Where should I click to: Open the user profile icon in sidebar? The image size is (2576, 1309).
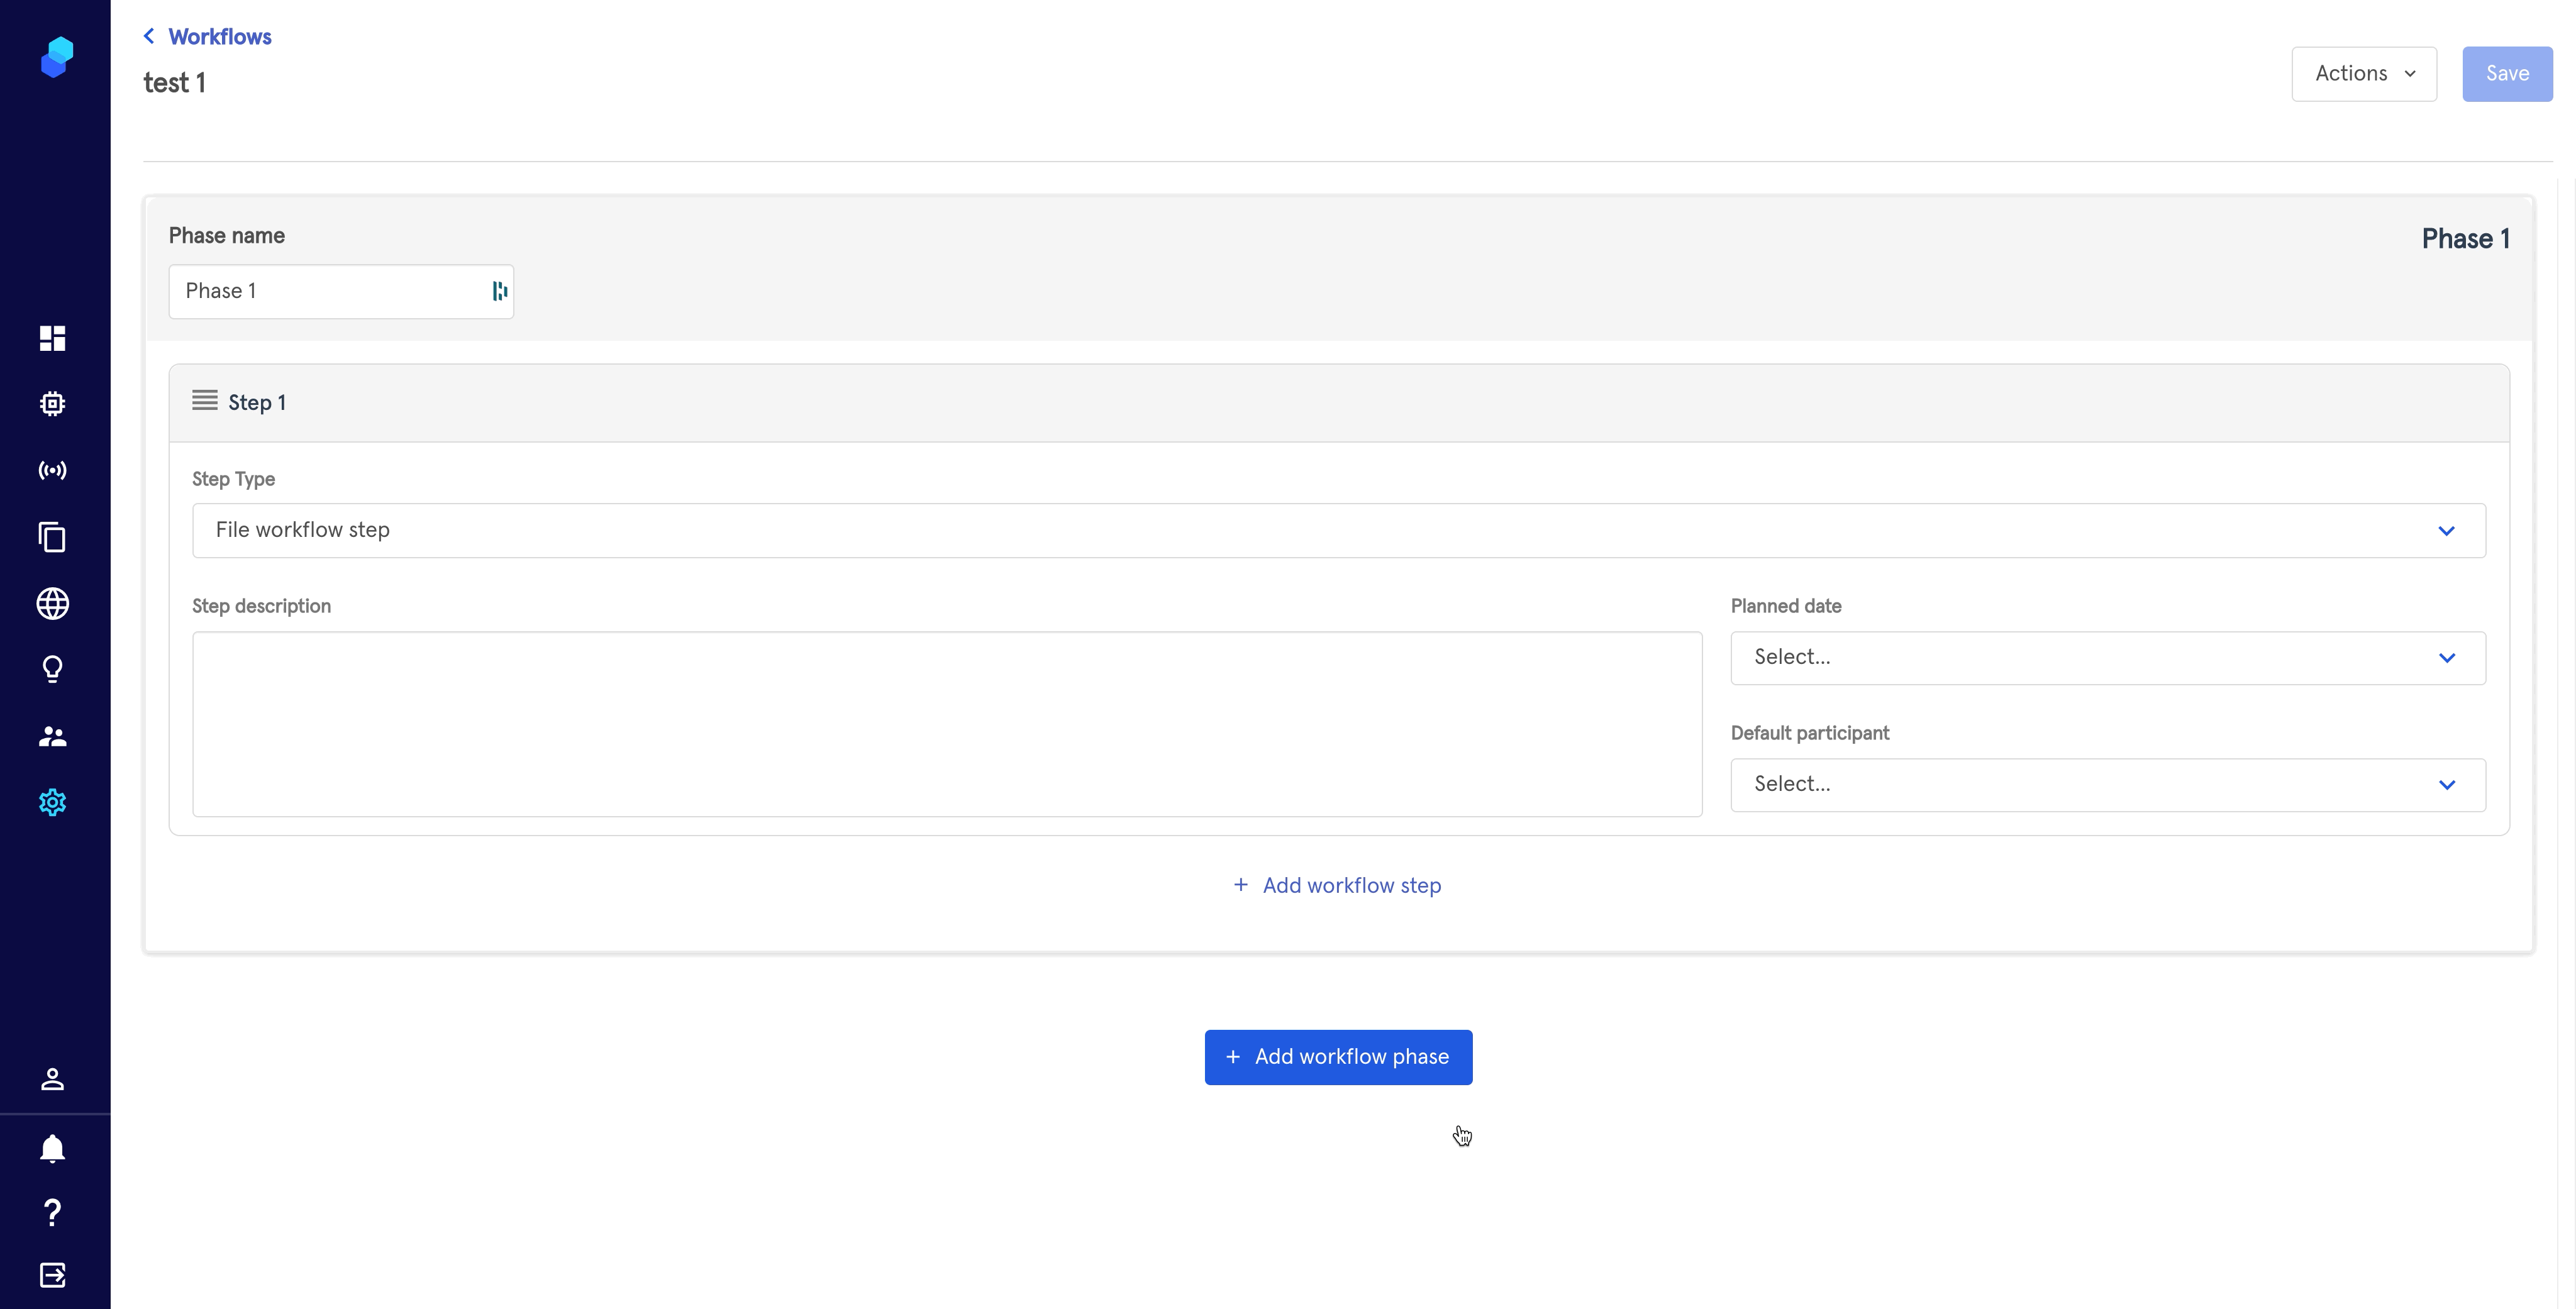pyautogui.click(x=52, y=1079)
